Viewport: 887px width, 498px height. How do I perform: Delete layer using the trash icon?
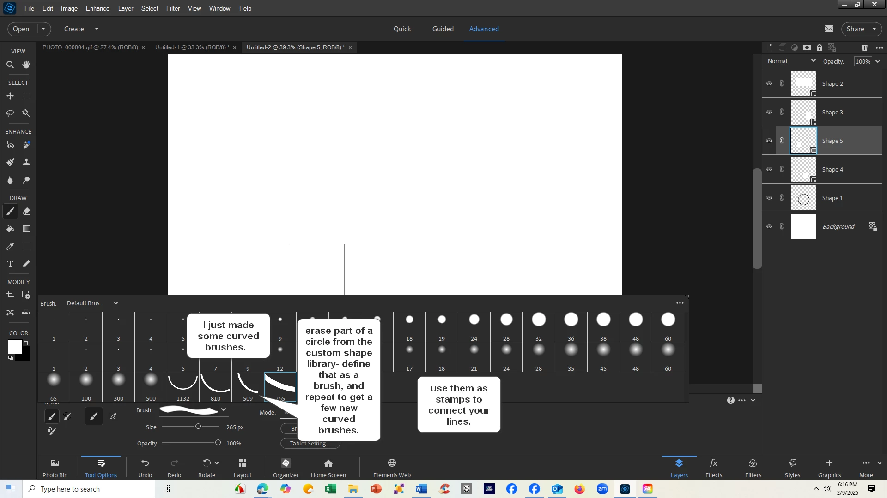(x=864, y=48)
